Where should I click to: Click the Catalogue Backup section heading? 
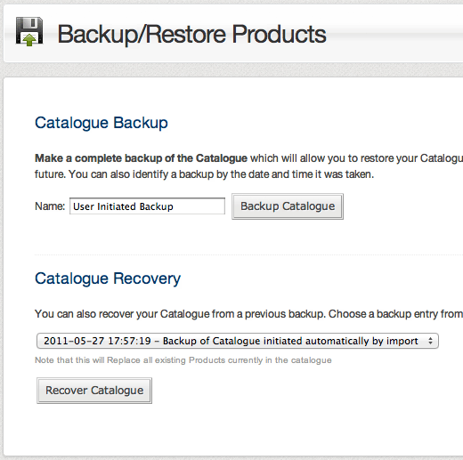(x=102, y=123)
